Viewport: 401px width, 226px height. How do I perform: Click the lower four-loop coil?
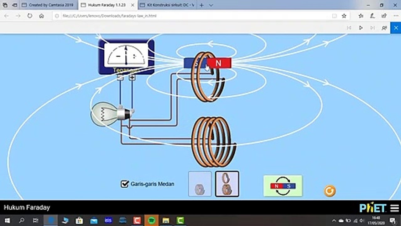[213, 142]
